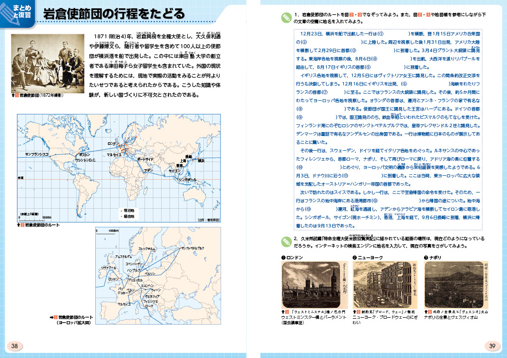Click the heading 岩倉使節団の行程をたどる

pyautogui.click(x=114, y=14)
